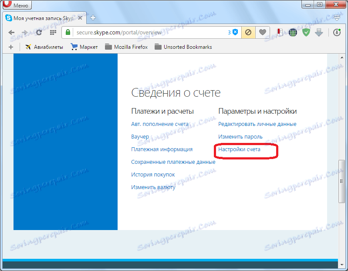Open the Speed Dial grid
348x271 pixels.
click(53, 32)
